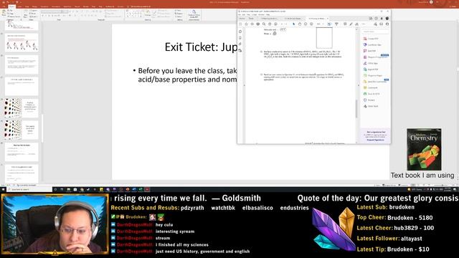
Task: Click Windows taskbar search box
Action: coord(29,189)
